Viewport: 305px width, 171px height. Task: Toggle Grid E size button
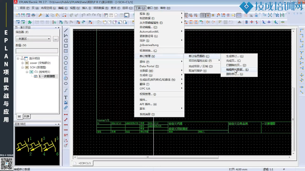pos(196,15)
